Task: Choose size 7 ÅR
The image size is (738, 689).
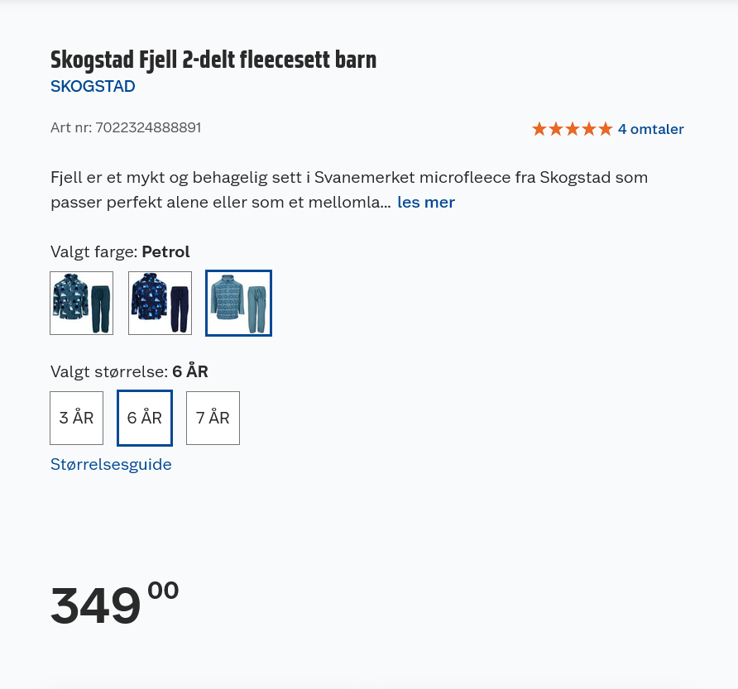Action: point(213,418)
